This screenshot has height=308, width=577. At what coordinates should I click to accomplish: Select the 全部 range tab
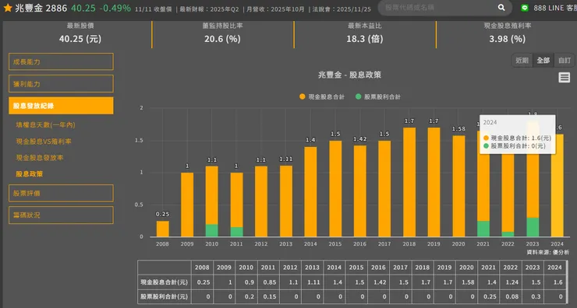click(543, 60)
